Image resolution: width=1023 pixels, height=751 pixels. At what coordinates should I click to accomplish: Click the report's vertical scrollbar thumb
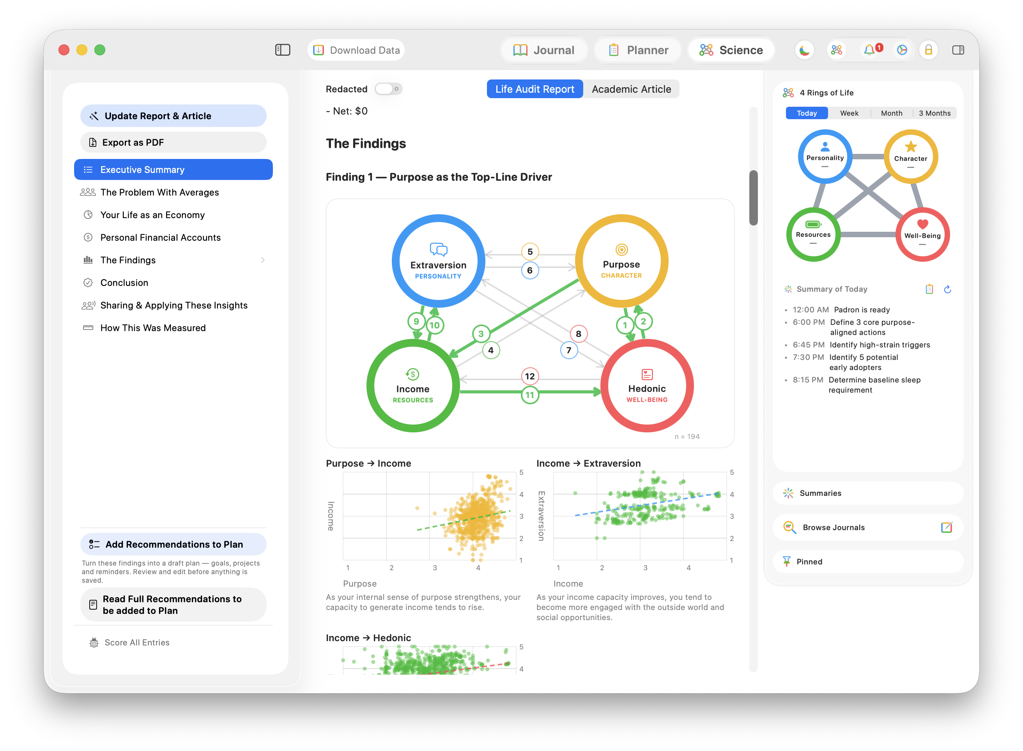pos(753,198)
